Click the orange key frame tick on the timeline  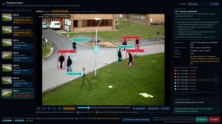pos(88,110)
